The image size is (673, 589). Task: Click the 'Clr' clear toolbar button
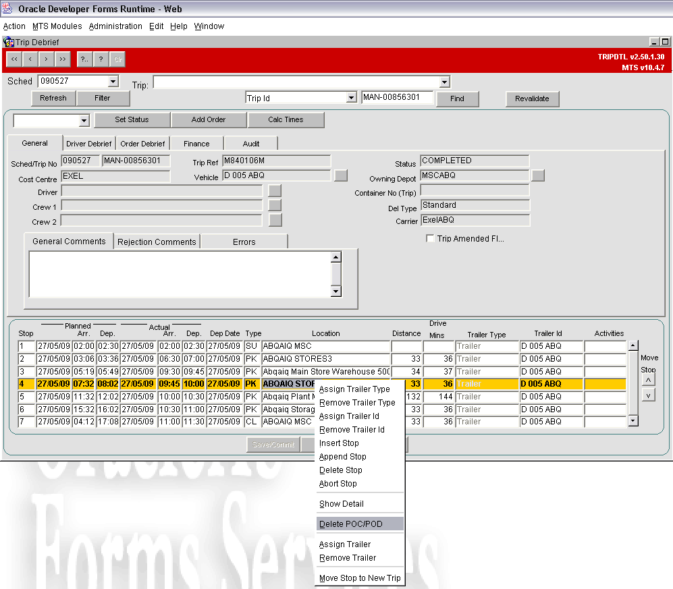117,59
